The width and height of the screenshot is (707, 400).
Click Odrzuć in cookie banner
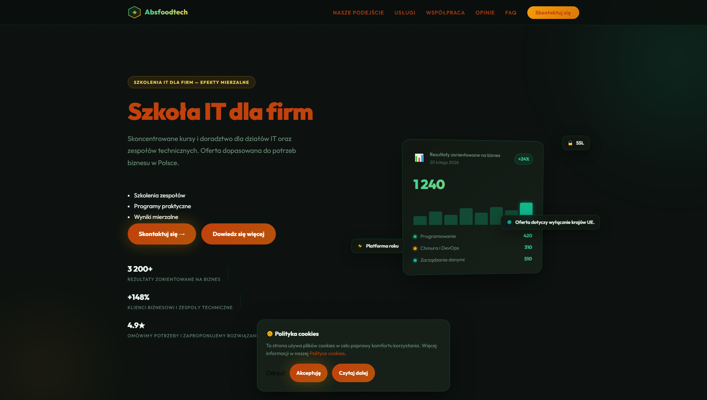[275, 373]
